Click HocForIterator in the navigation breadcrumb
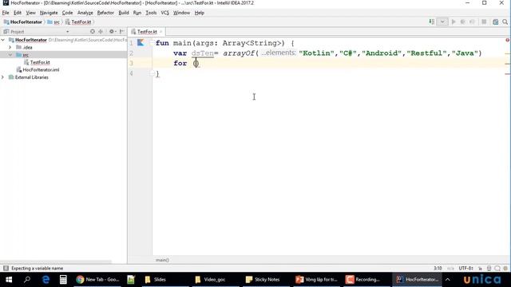The width and height of the screenshot is (511, 287). click(23, 22)
